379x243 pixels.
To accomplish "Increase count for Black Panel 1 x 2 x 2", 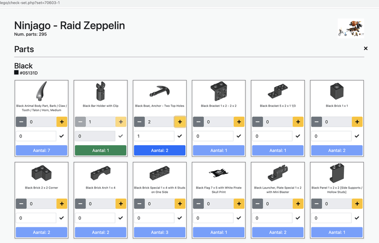I will tap(357, 204).
